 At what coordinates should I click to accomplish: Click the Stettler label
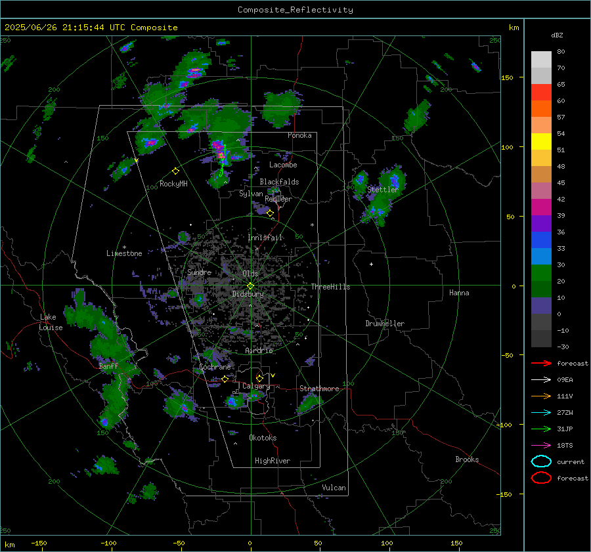(383, 190)
